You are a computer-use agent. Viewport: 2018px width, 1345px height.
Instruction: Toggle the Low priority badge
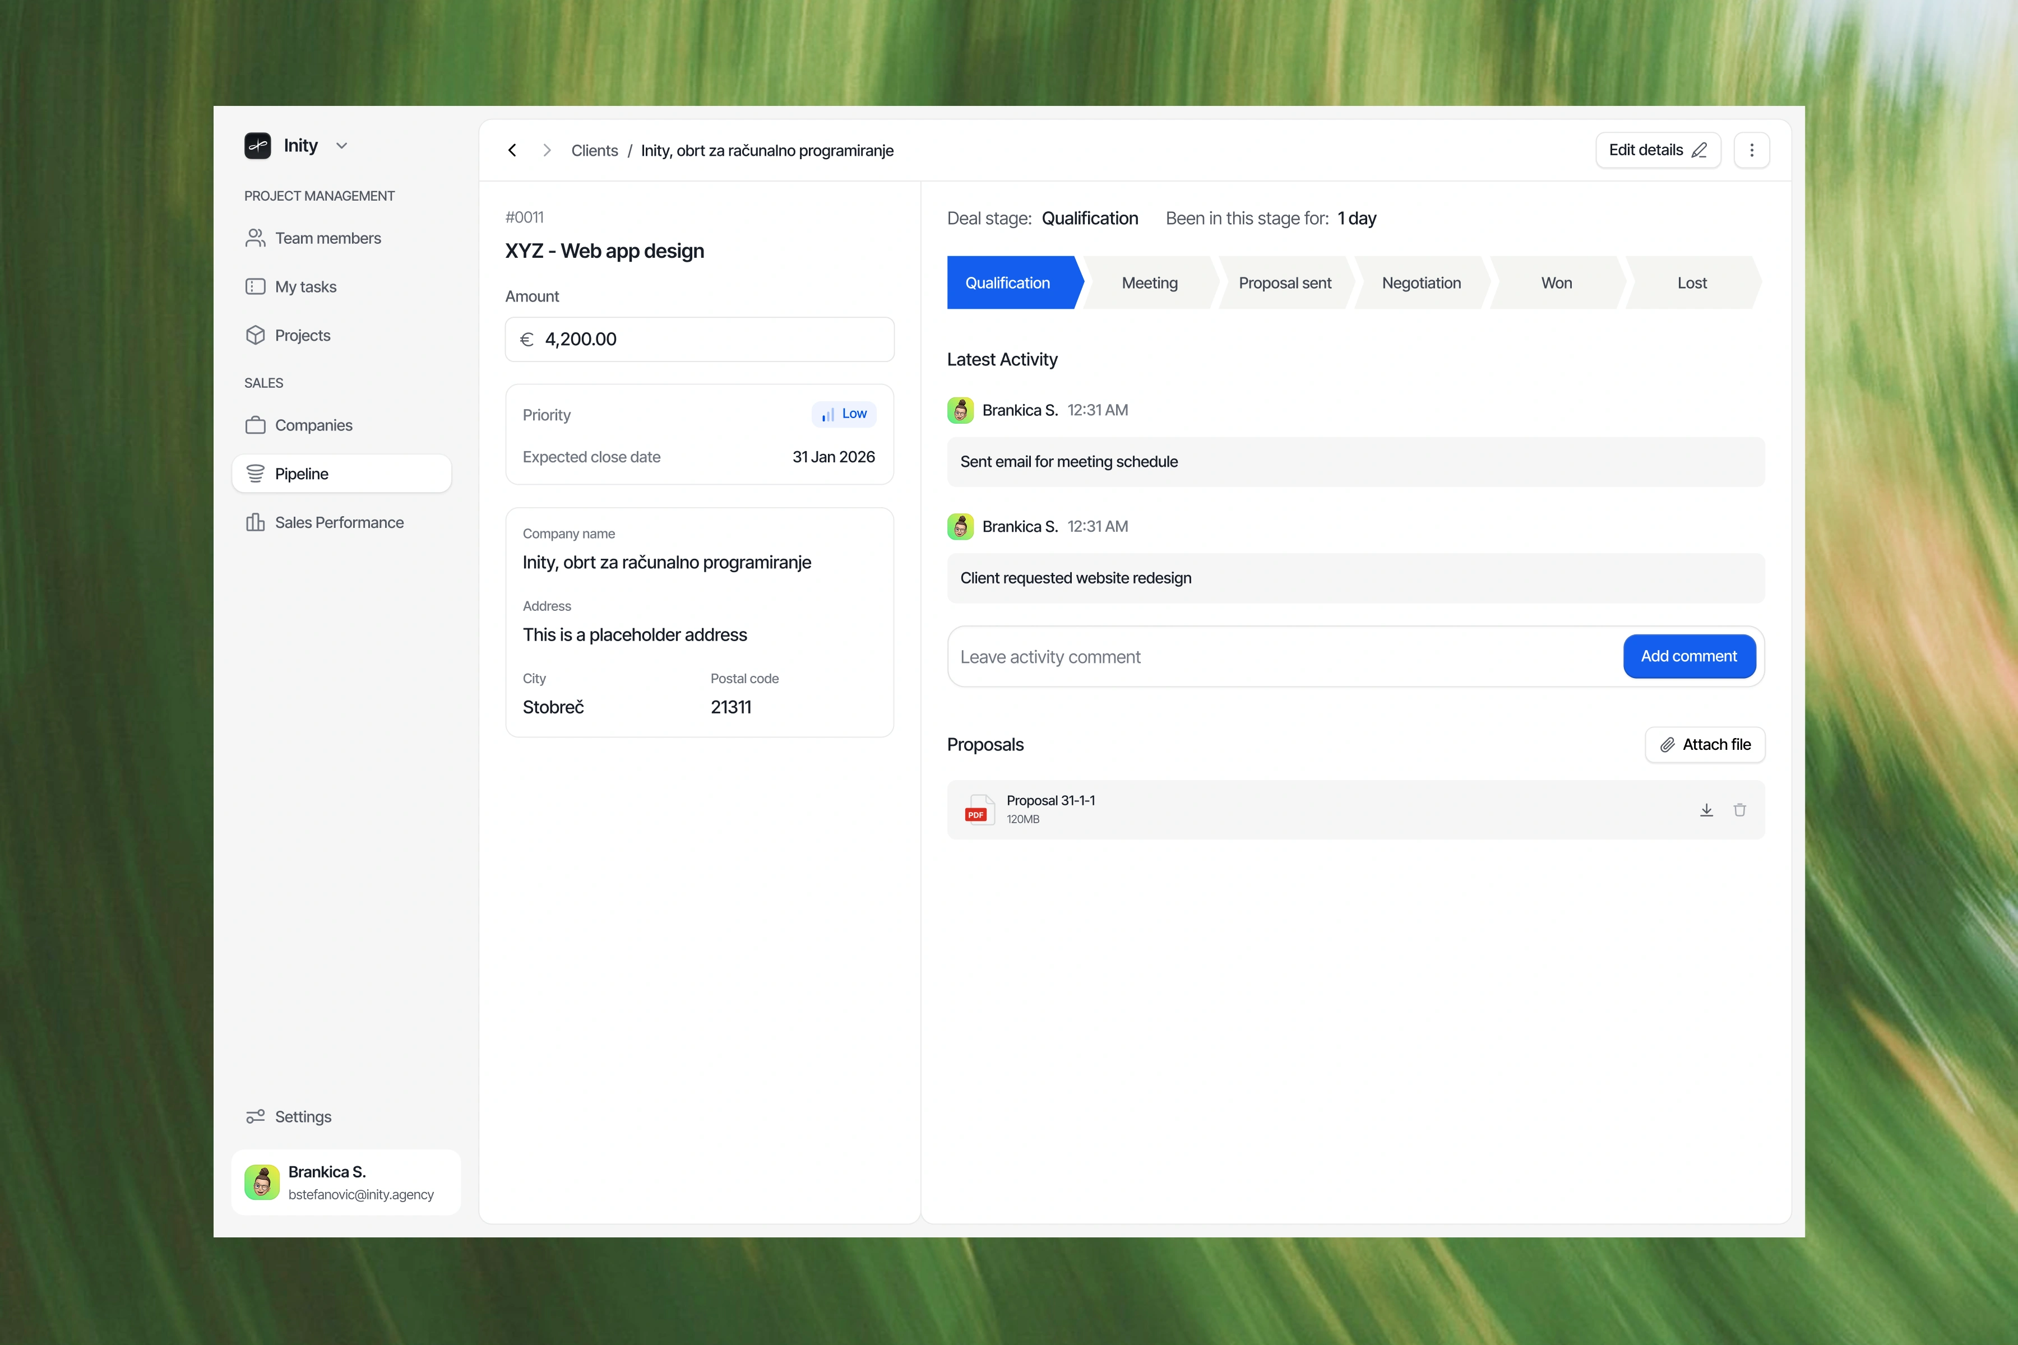click(844, 414)
